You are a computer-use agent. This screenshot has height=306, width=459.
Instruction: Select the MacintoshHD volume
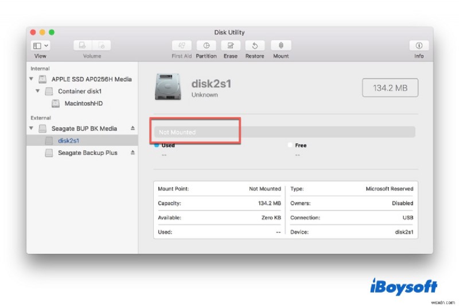pos(83,103)
